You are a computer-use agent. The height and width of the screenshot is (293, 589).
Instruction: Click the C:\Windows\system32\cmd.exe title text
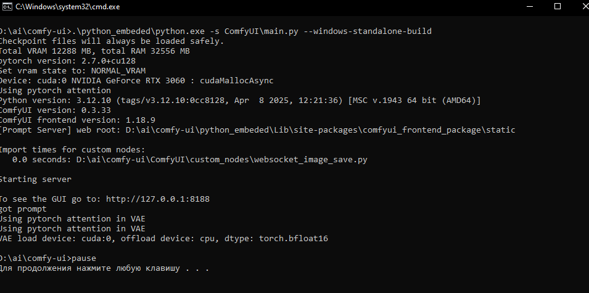click(x=68, y=6)
